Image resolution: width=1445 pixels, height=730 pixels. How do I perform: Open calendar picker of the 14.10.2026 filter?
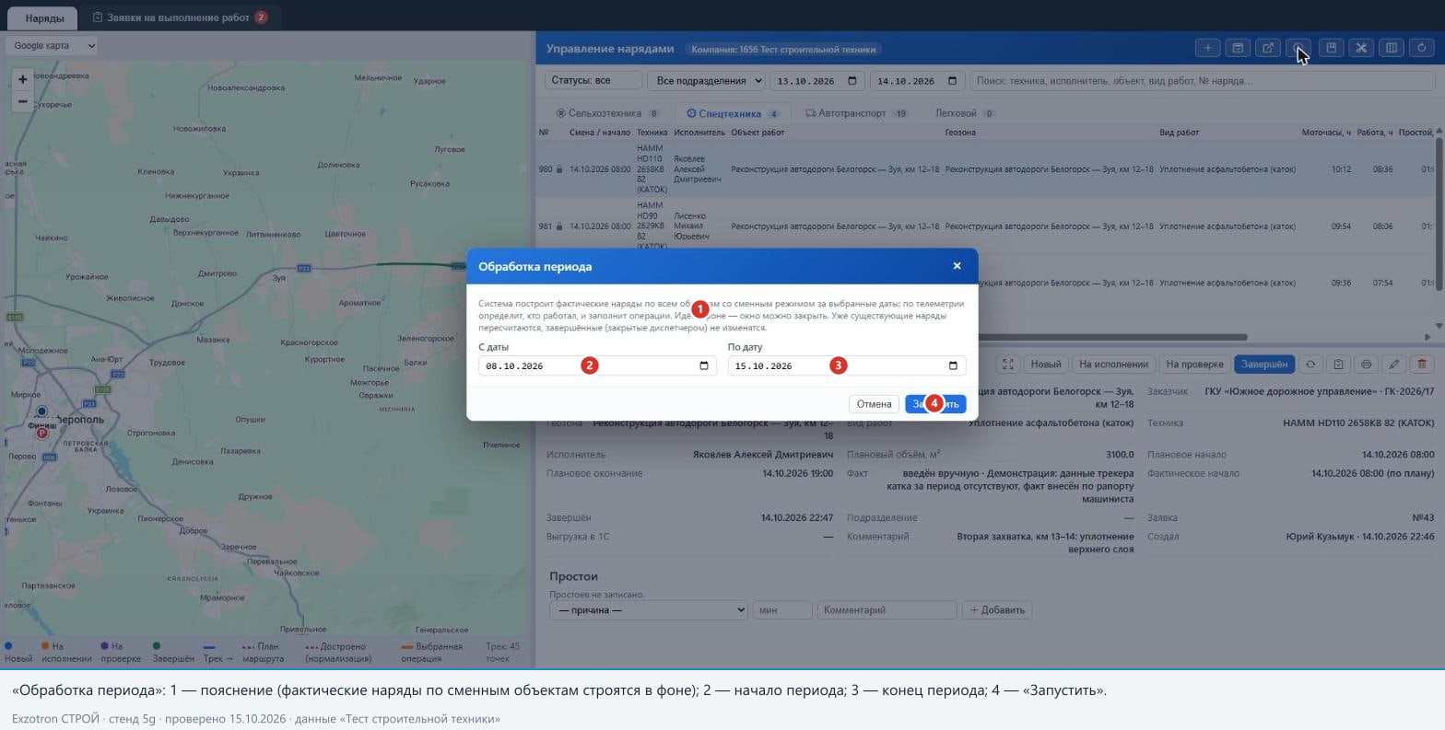[953, 81]
